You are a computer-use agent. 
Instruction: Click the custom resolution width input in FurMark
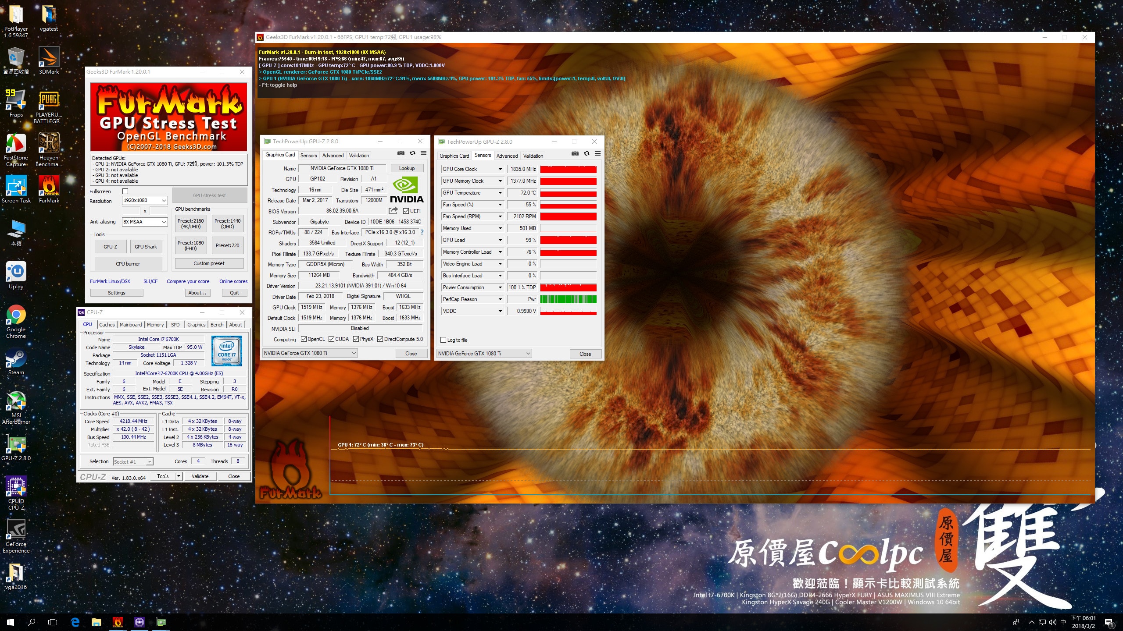(131, 211)
